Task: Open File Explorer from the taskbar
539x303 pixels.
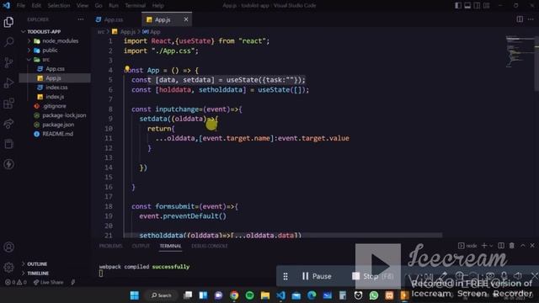Action: coord(265,295)
